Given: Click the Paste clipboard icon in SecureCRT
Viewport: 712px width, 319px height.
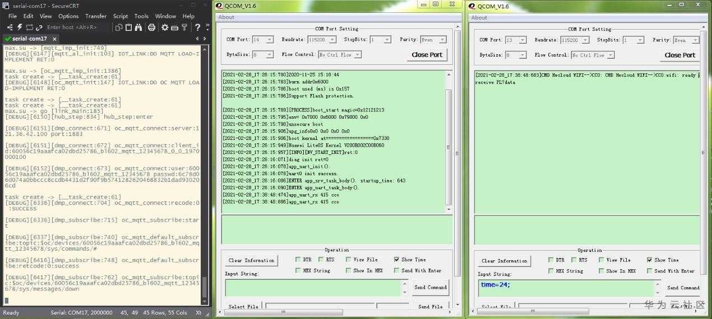Looking at the screenshot, I should (x=128, y=27).
